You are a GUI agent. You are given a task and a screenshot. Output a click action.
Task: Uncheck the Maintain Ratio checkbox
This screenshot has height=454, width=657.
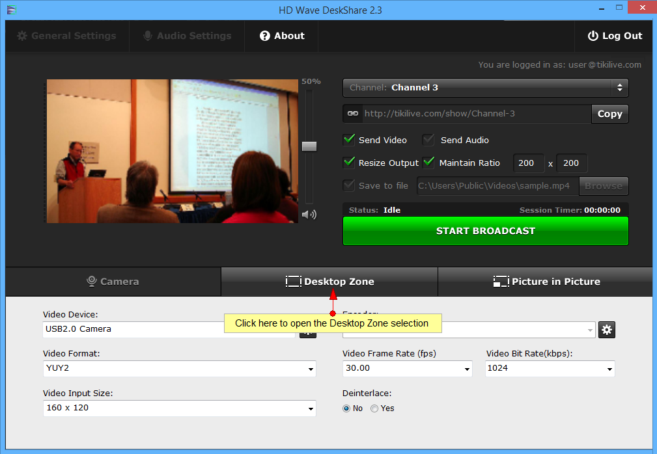click(x=428, y=163)
